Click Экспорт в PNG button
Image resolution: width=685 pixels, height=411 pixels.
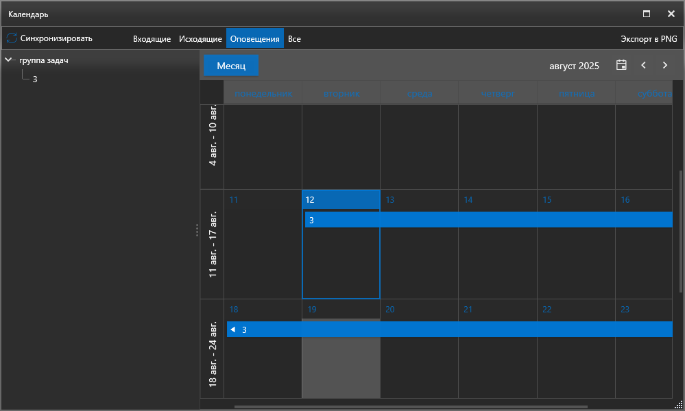pos(649,39)
